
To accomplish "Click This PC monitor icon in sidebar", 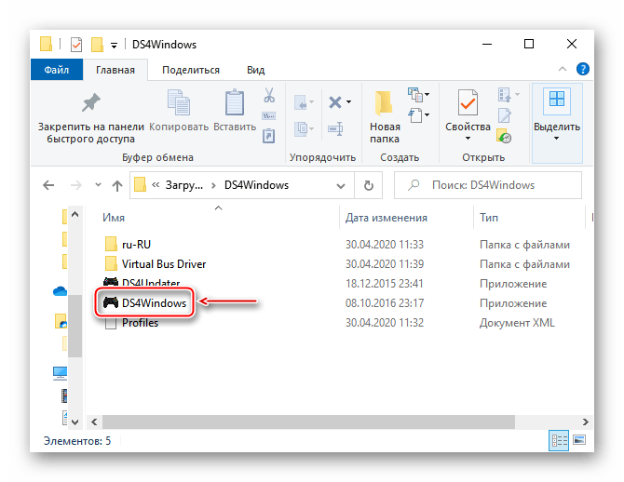I will (x=61, y=373).
